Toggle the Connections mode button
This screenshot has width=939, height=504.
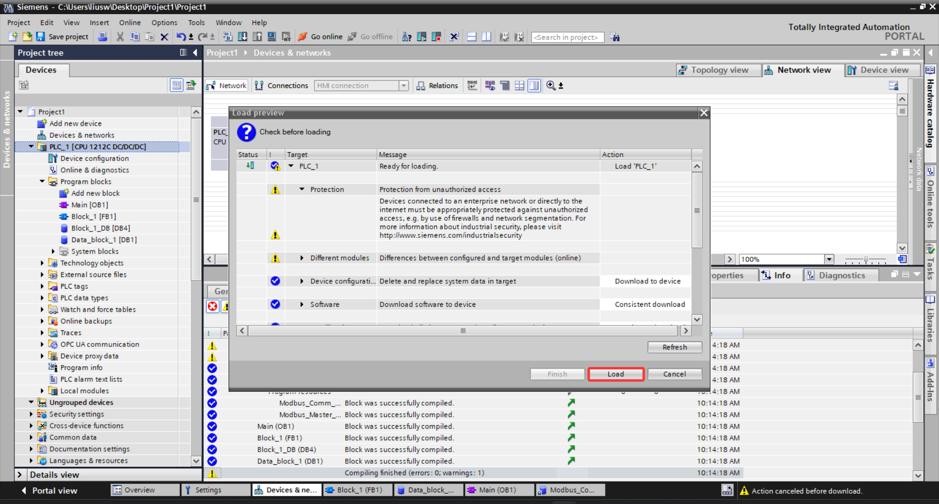(282, 86)
